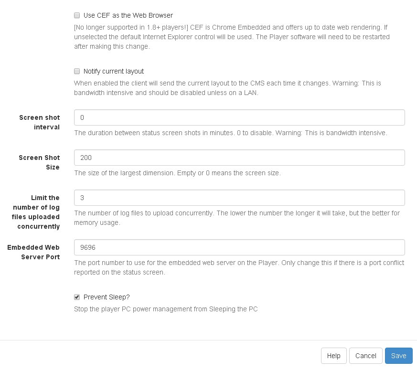
Task: Click the 'Stop the player PC power management' text
Action: point(166,309)
